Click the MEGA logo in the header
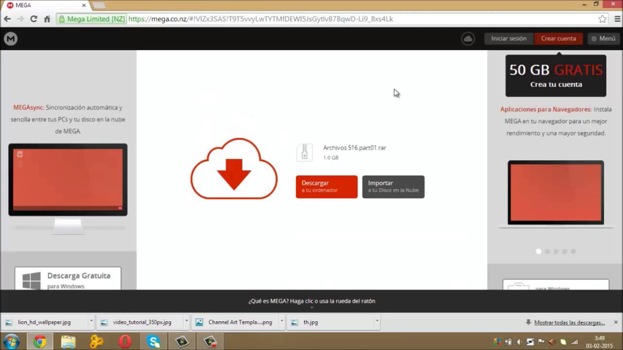This screenshot has height=350, width=623. click(x=11, y=39)
